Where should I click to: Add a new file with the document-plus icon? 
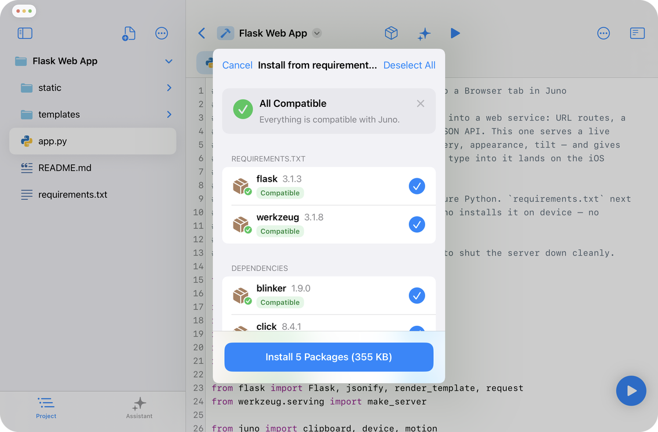coord(129,34)
